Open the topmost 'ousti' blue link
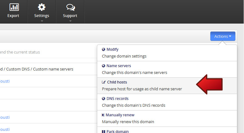244x133 pixels. [x=7, y=81]
